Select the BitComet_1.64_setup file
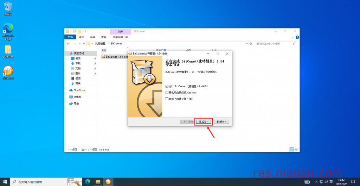Screen dimensions: 360x186 click(114, 57)
